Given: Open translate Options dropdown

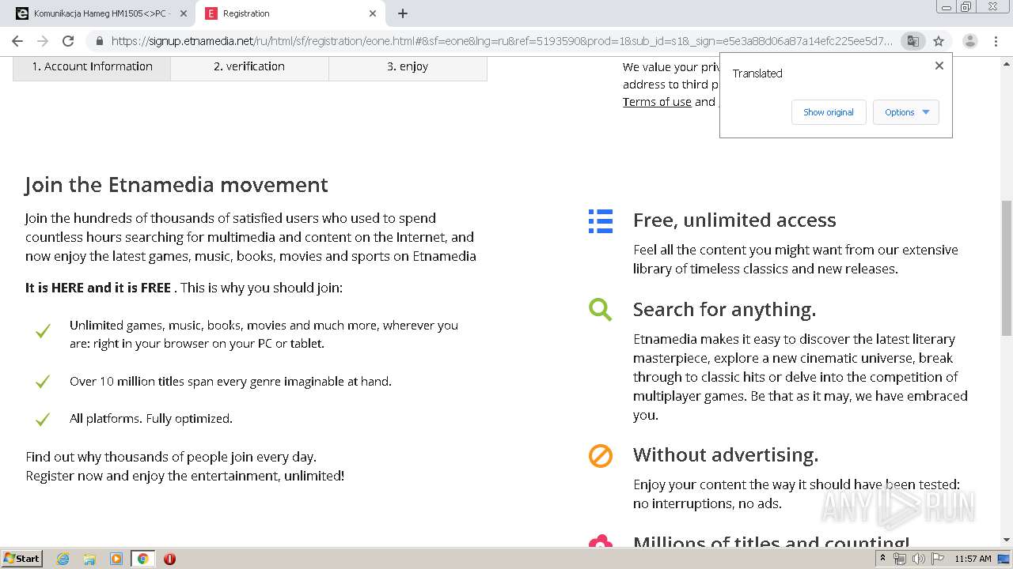Looking at the screenshot, I should coord(906,112).
